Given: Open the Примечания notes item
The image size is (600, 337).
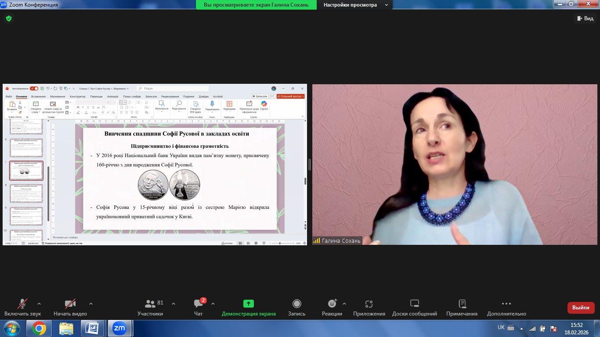Looking at the screenshot, I should (462, 304).
